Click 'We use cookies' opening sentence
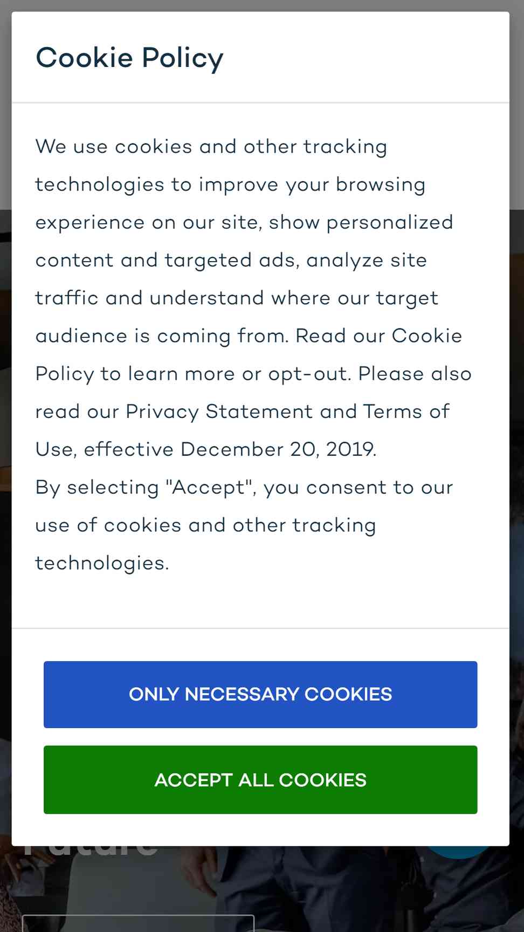The image size is (524, 932). [x=114, y=146]
